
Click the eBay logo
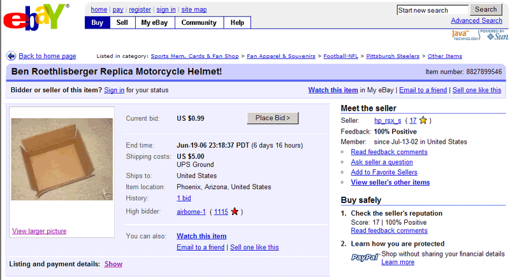point(36,17)
